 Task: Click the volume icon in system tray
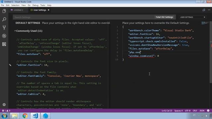pos(206,116)
